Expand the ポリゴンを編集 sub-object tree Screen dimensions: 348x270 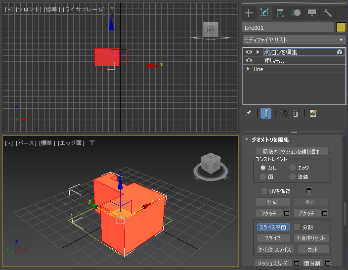258,52
